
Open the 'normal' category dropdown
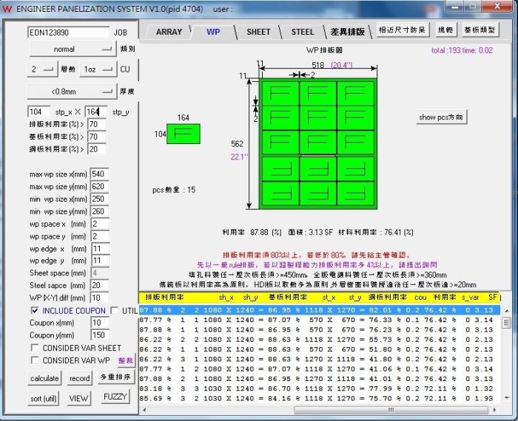(70, 49)
